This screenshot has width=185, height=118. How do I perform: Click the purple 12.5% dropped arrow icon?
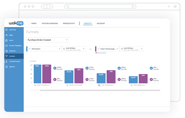click(87, 79)
